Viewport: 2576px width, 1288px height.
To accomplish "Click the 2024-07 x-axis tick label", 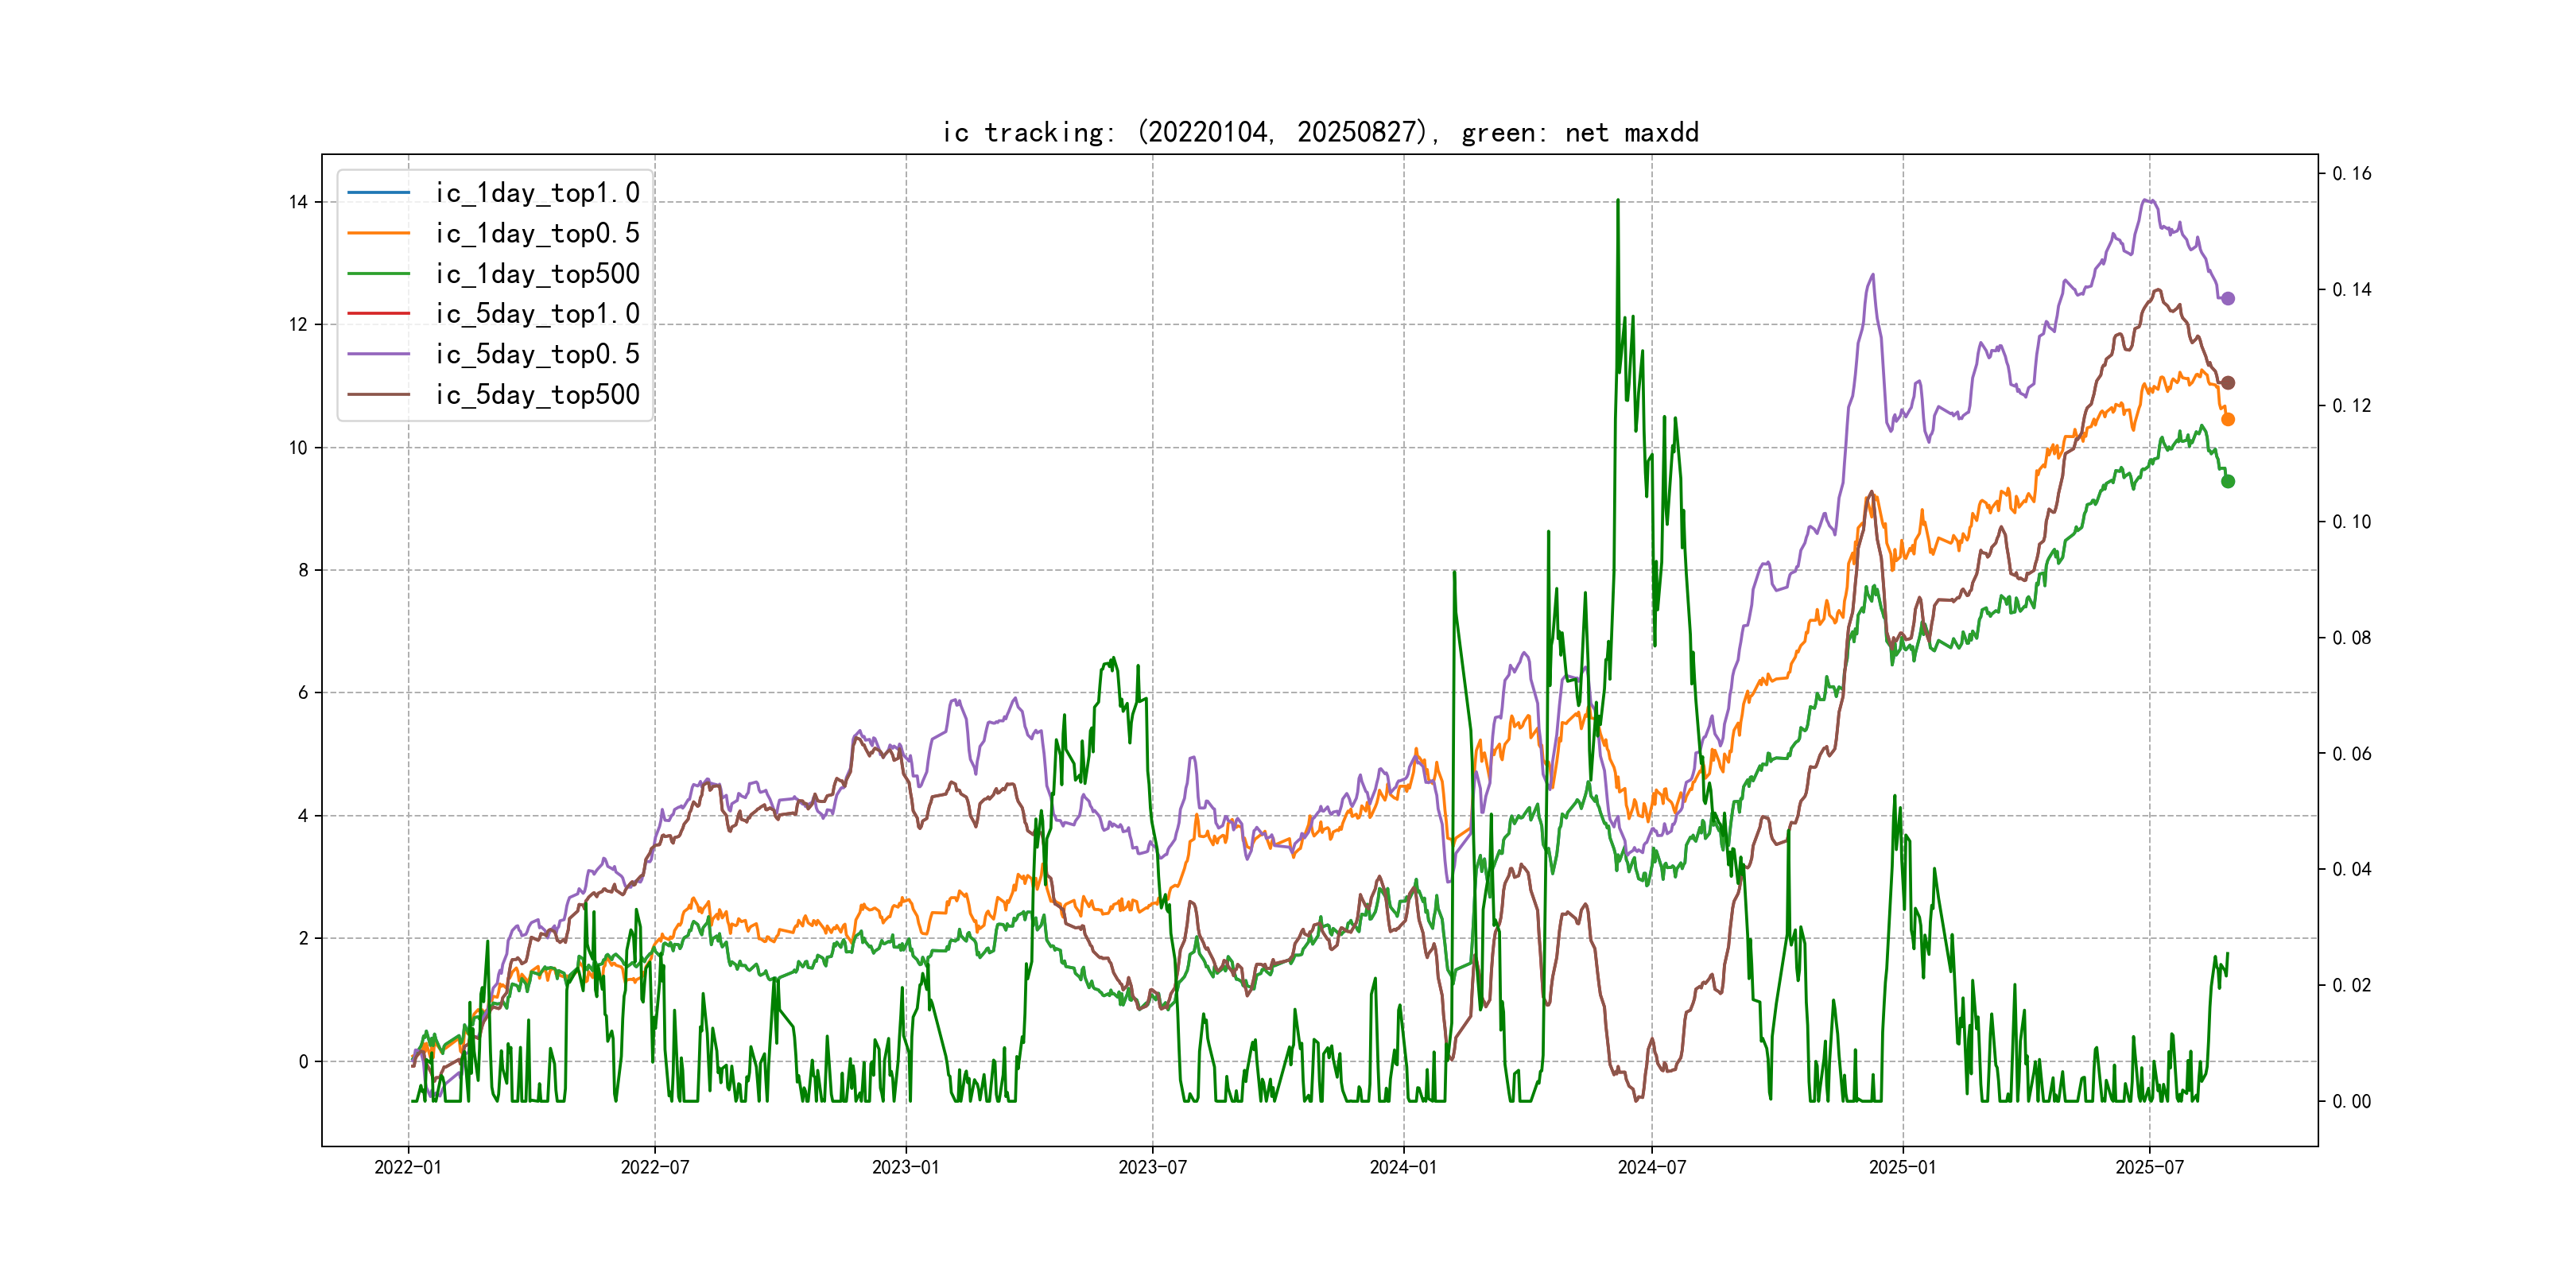I will pyautogui.click(x=1652, y=1167).
